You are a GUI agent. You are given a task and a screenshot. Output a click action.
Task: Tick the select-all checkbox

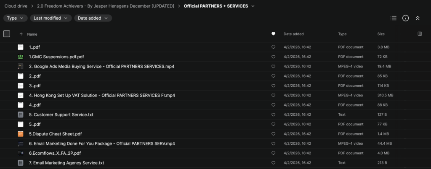[x=7, y=34]
